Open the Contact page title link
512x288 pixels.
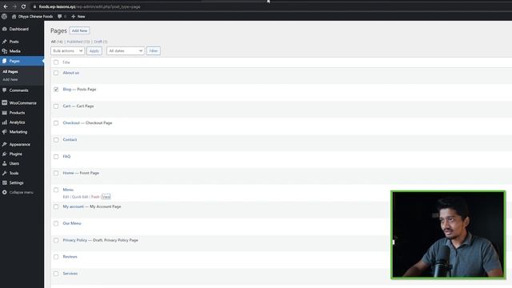(70, 140)
